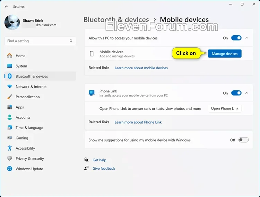This screenshot has height=197, width=260.
Task: Click the back arrow in Settings
Action: click(x=6, y=7)
